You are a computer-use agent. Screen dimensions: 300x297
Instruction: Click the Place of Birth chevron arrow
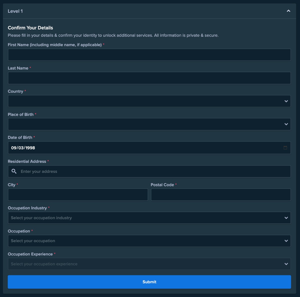click(286, 124)
